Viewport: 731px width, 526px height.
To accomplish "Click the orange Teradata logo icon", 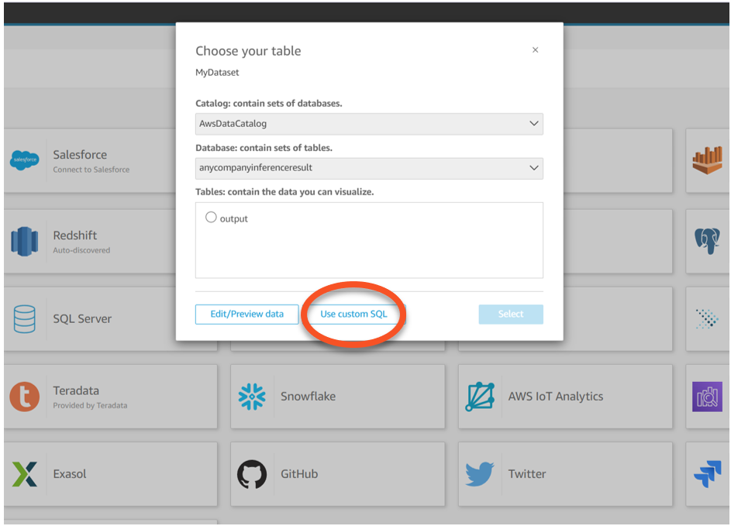I will tap(24, 397).
